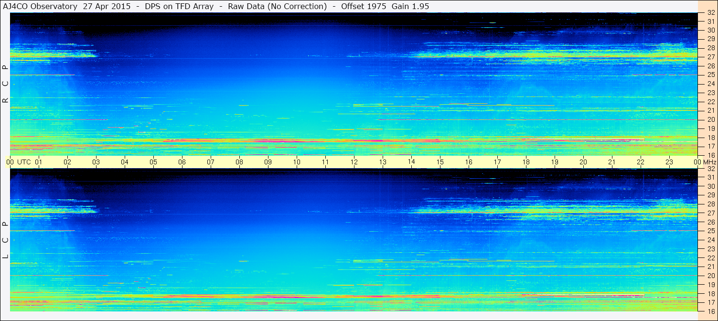Click the 22 MHz tick of RCP panel
The width and height of the screenshot is (718, 321).
(x=710, y=102)
